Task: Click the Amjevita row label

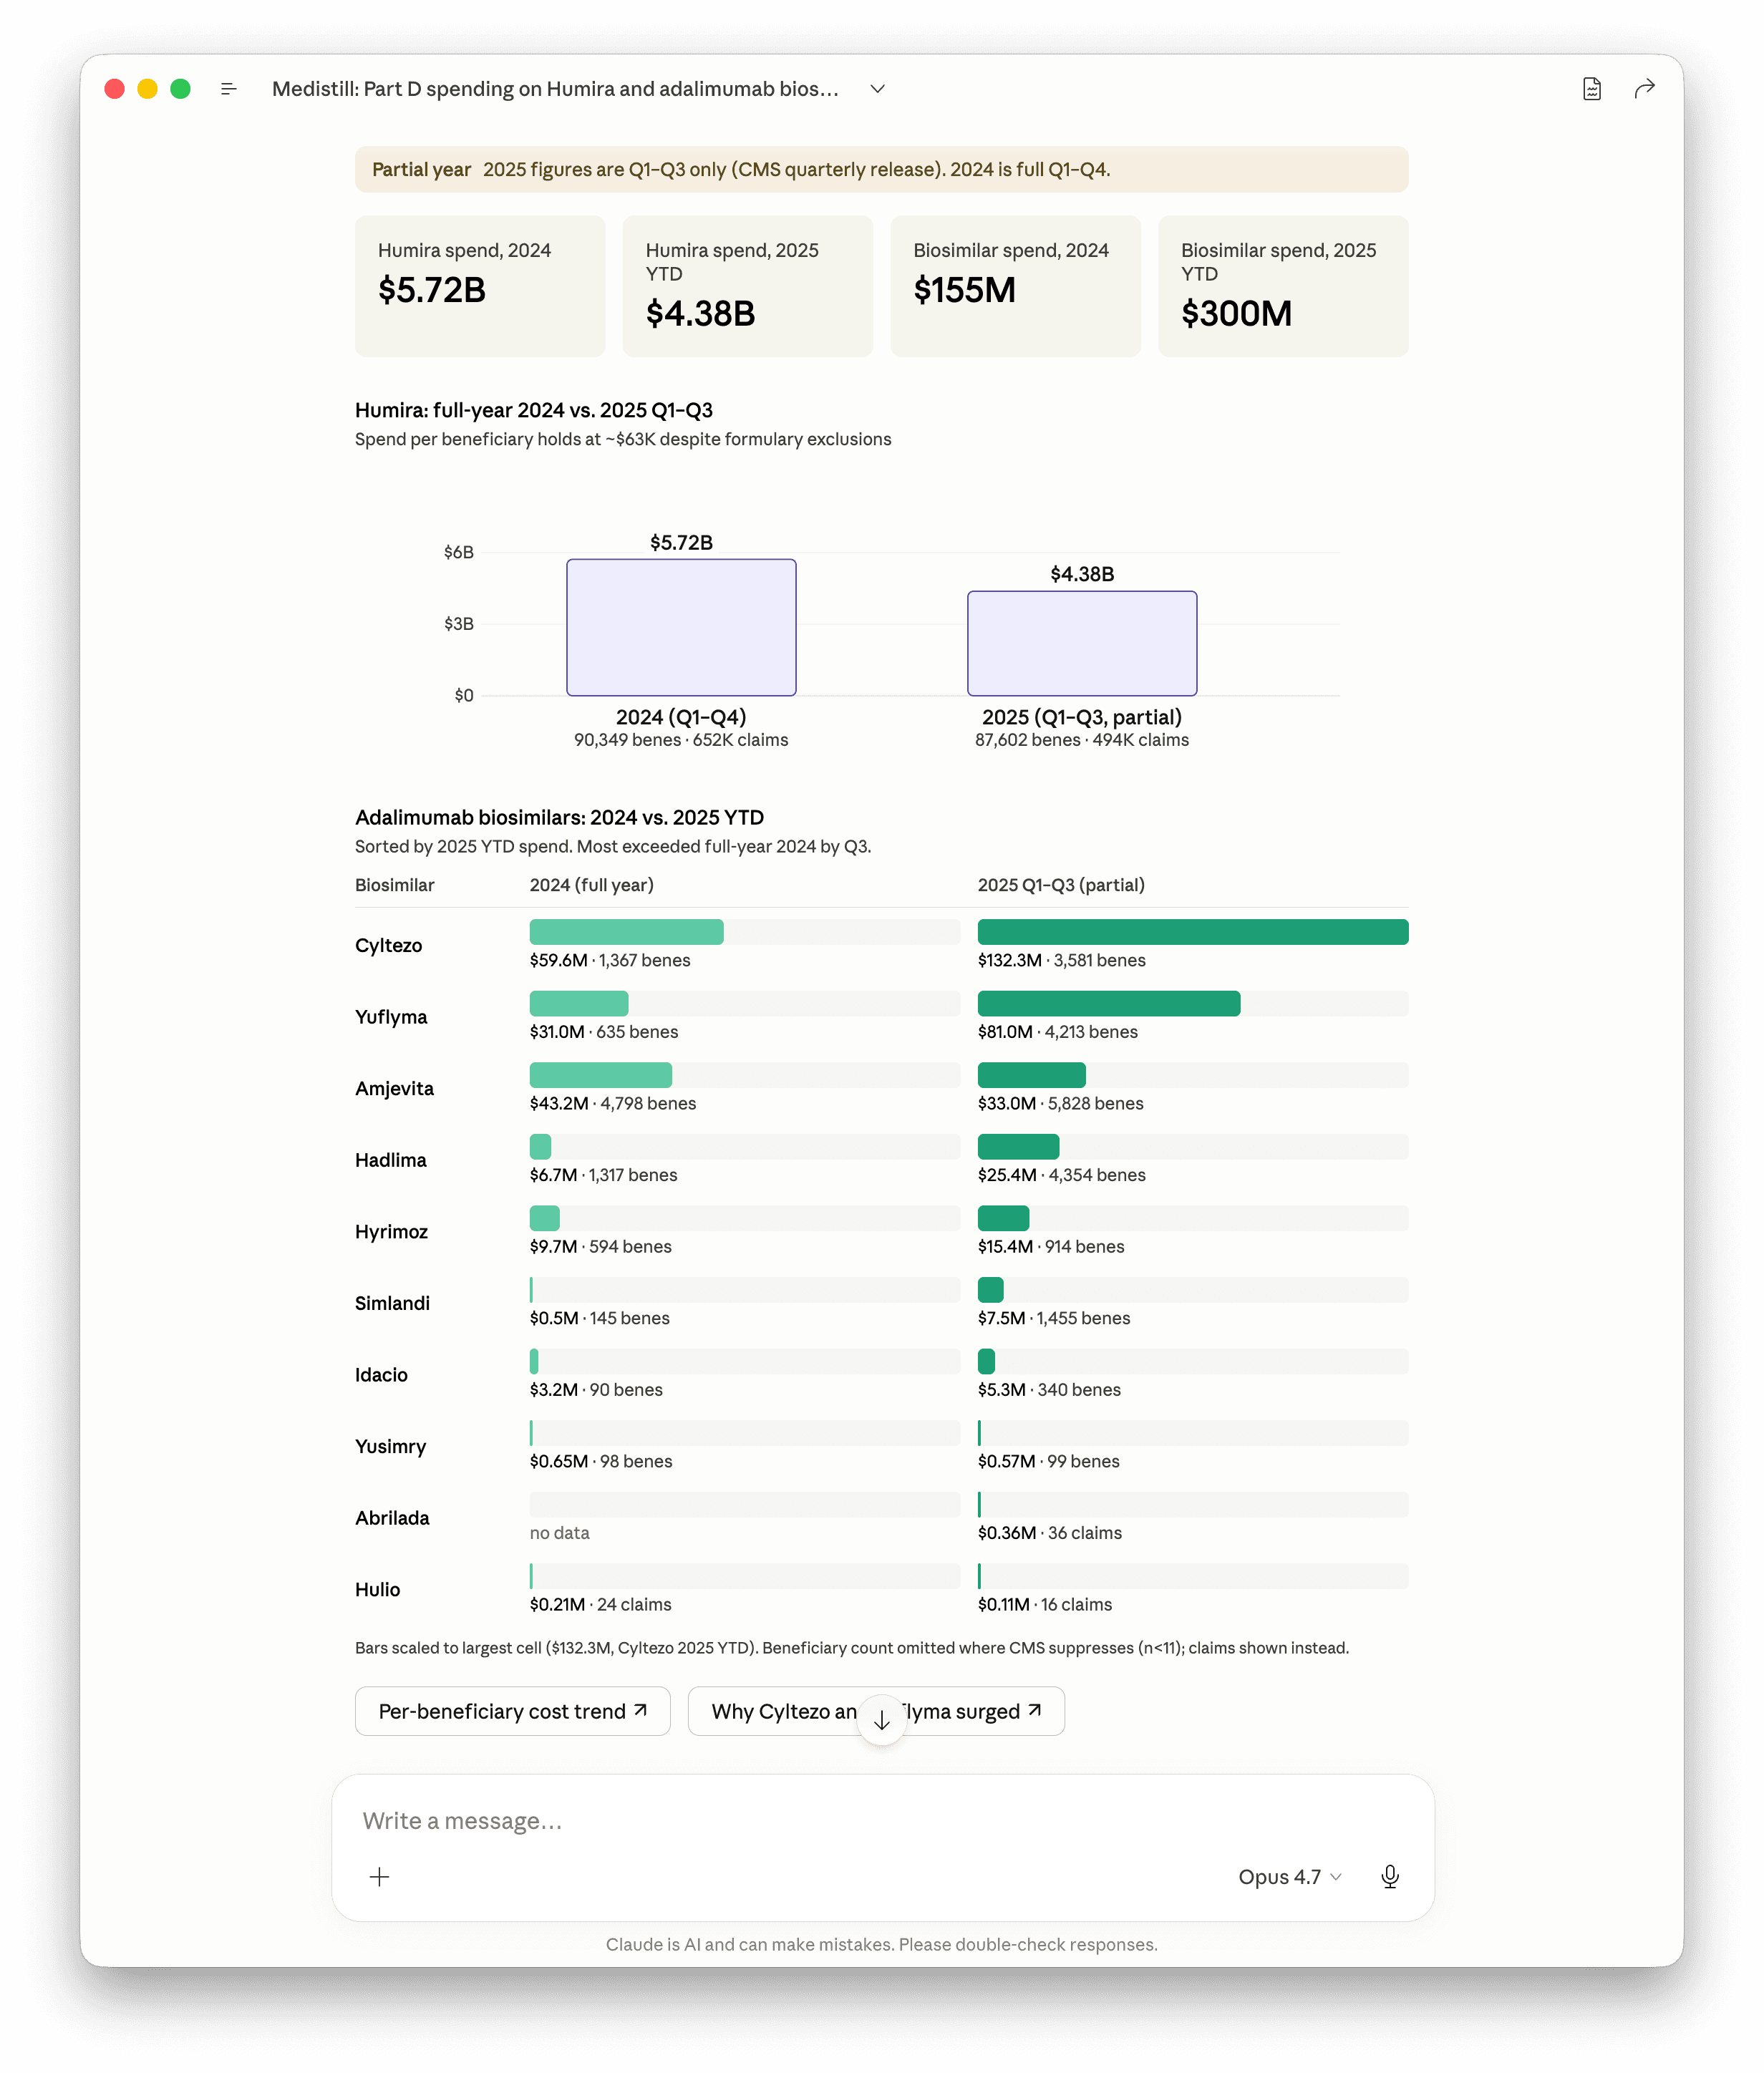Action: [x=394, y=1089]
